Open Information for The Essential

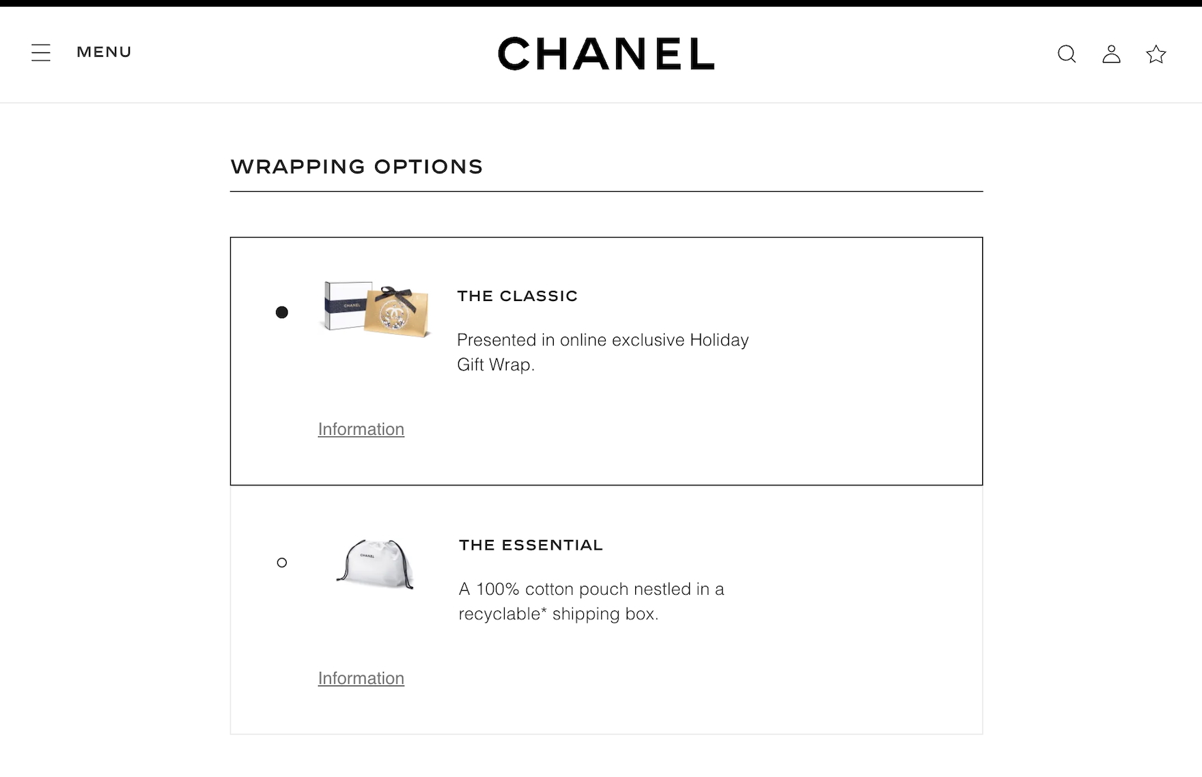pos(361,678)
